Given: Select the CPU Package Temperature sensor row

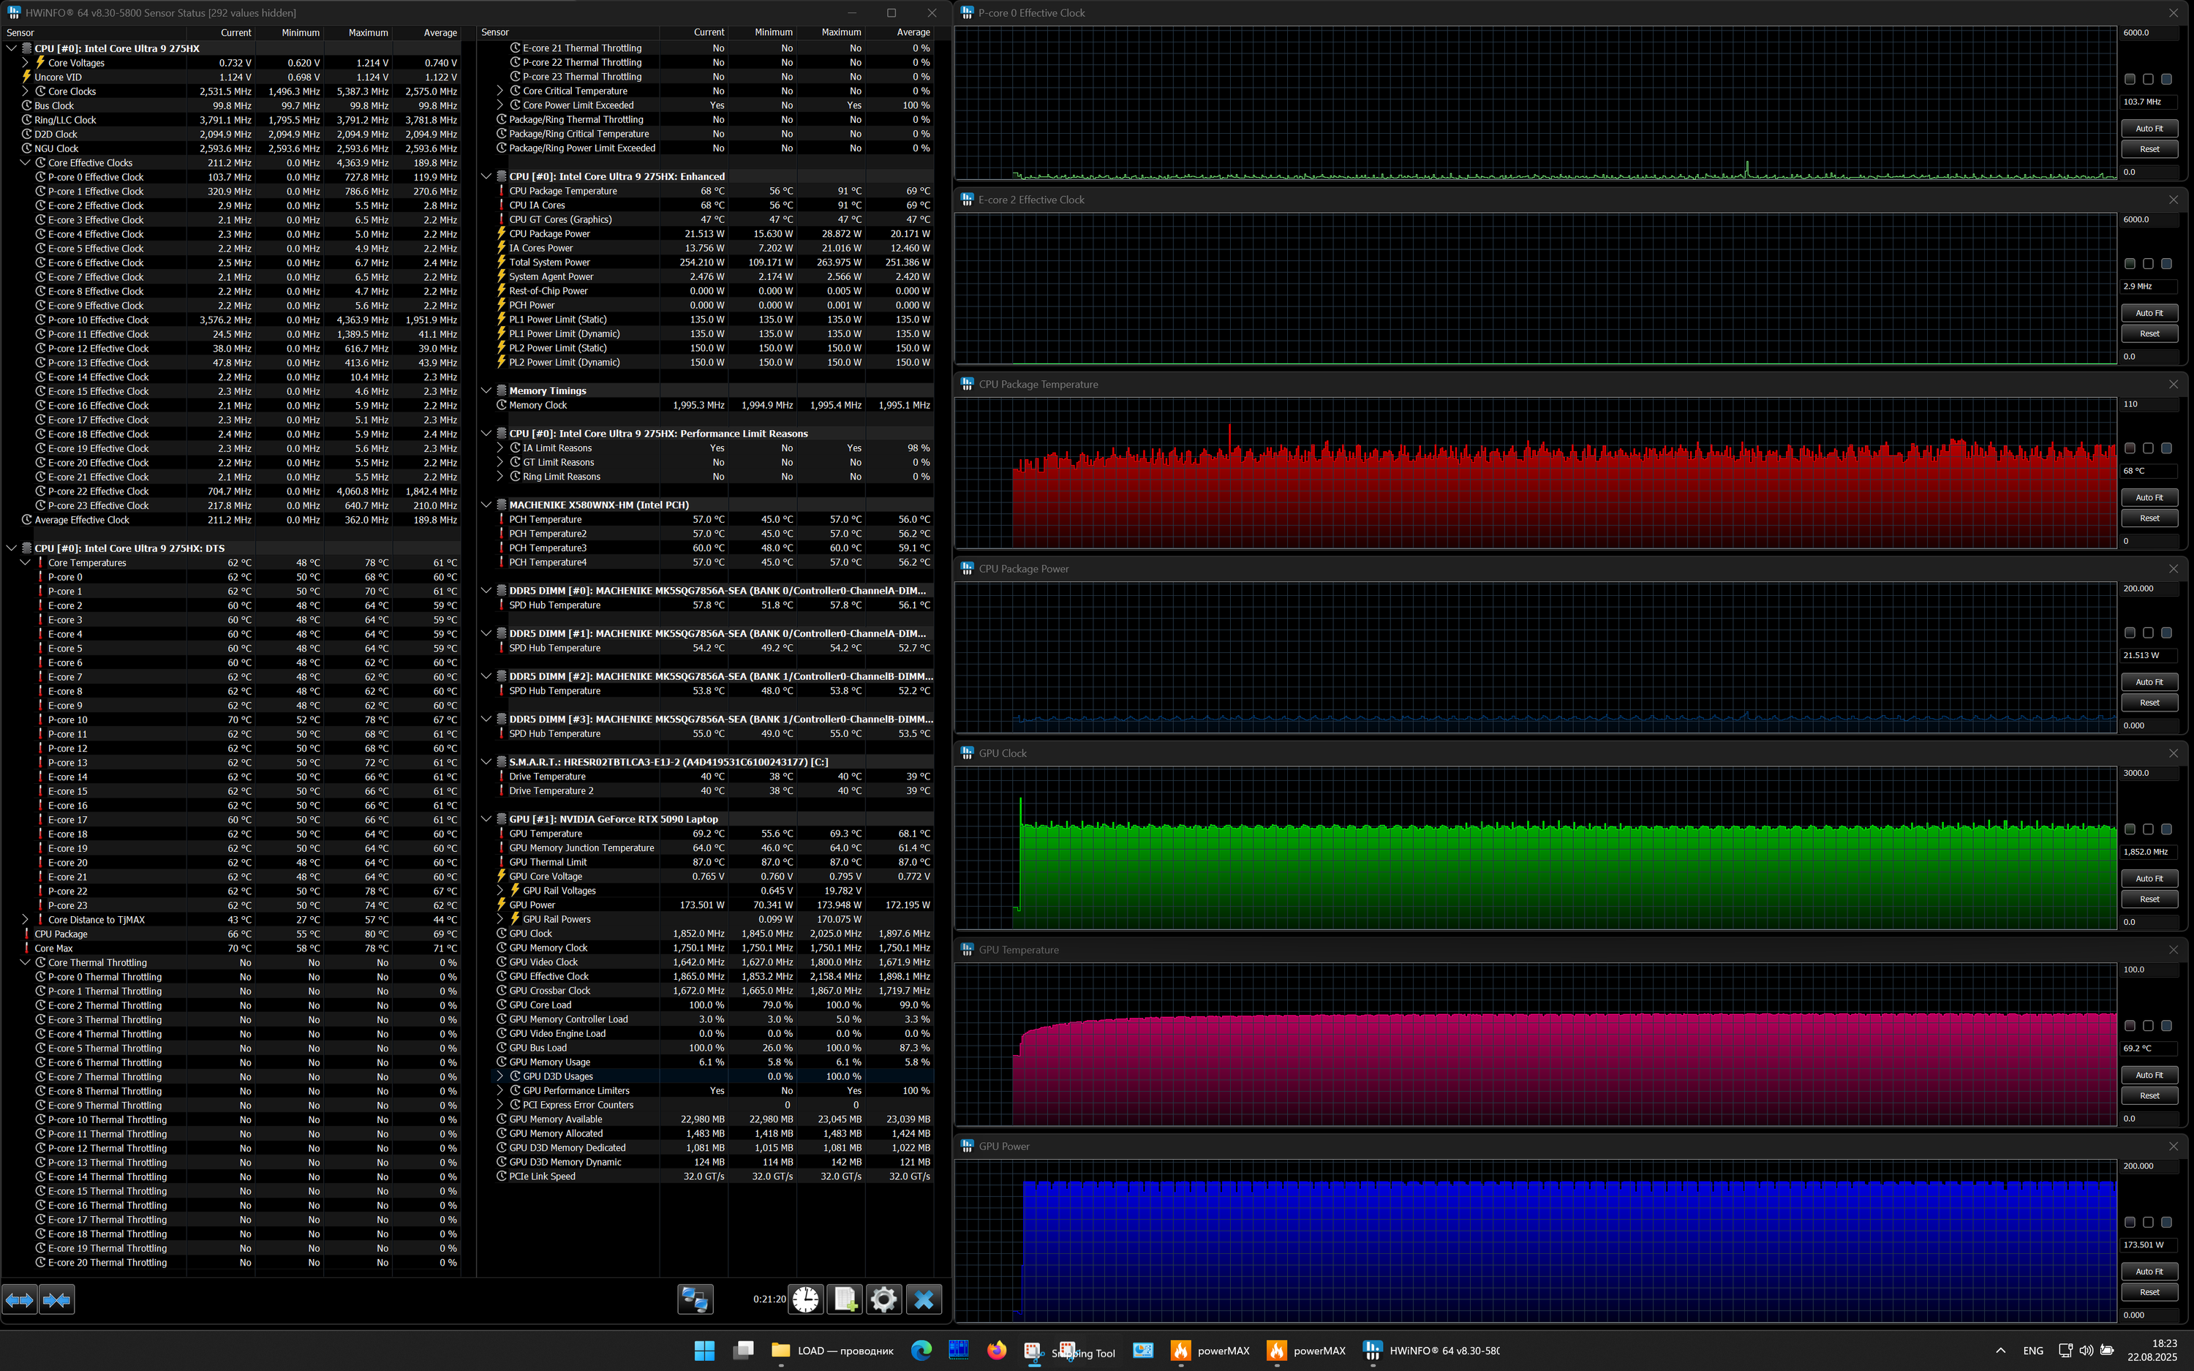Looking at the screenshot, I should pos(563,192).
